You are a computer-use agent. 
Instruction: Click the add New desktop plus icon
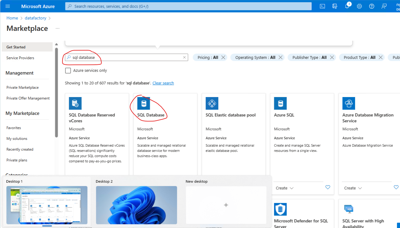coord(226,205)
